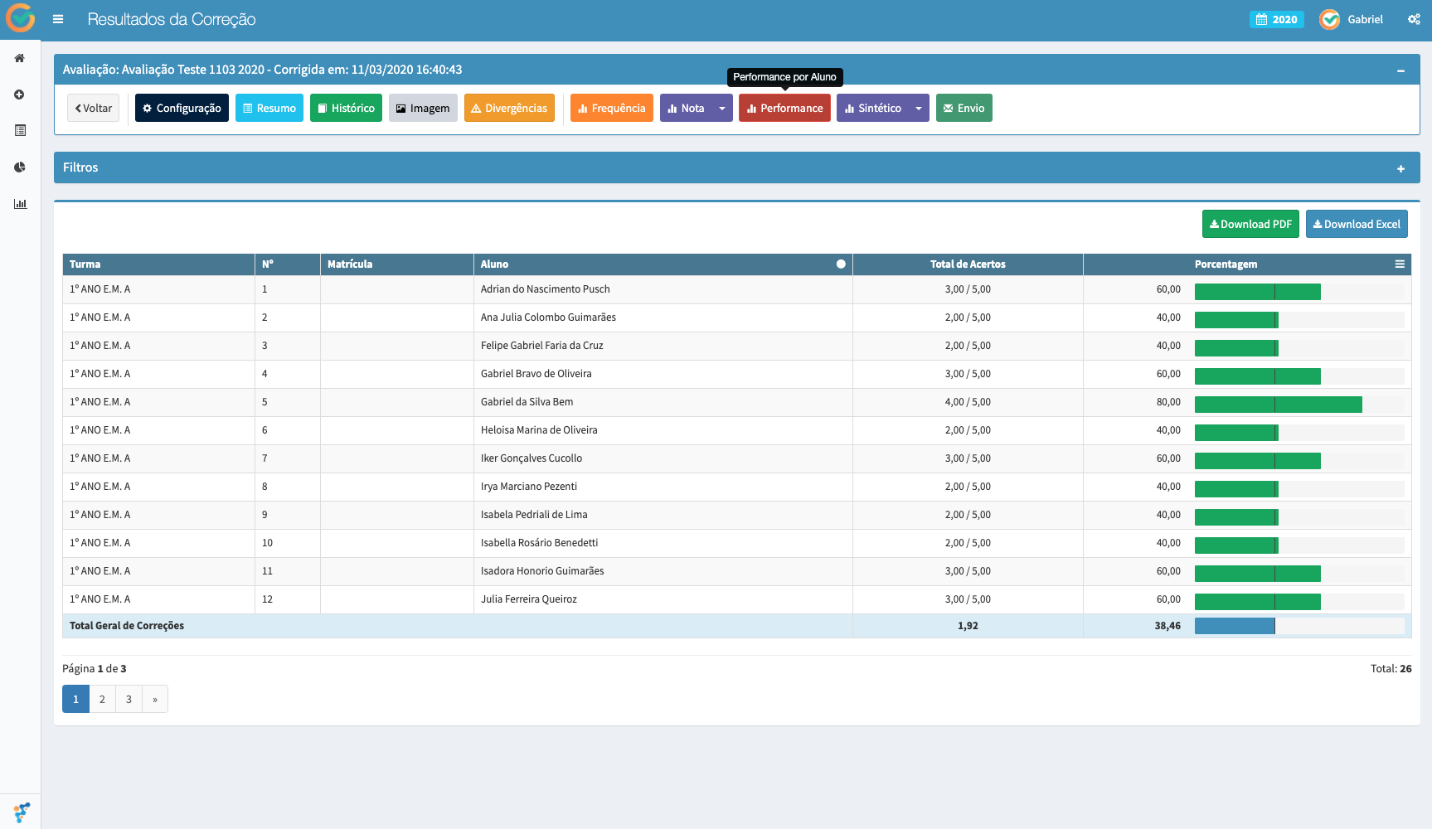This screenshot has height=829, width=1432.
Task: Open the bar chart sidebar icon
Action: (20, 204)
